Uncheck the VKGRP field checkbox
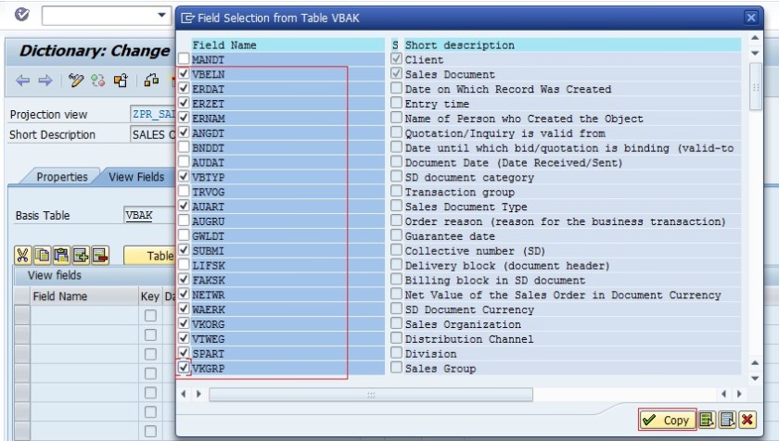Viewport: 779px width, 441px height. click(184, 368)
